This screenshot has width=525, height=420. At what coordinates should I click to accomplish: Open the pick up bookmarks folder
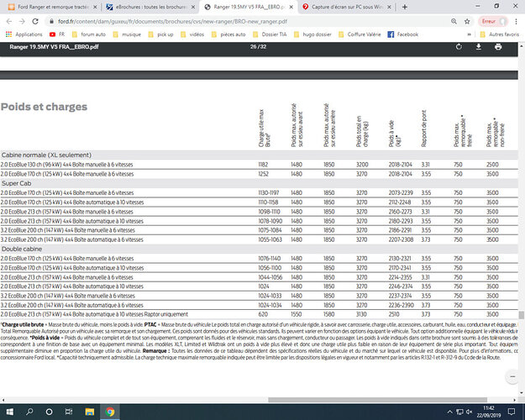point(160,34)
